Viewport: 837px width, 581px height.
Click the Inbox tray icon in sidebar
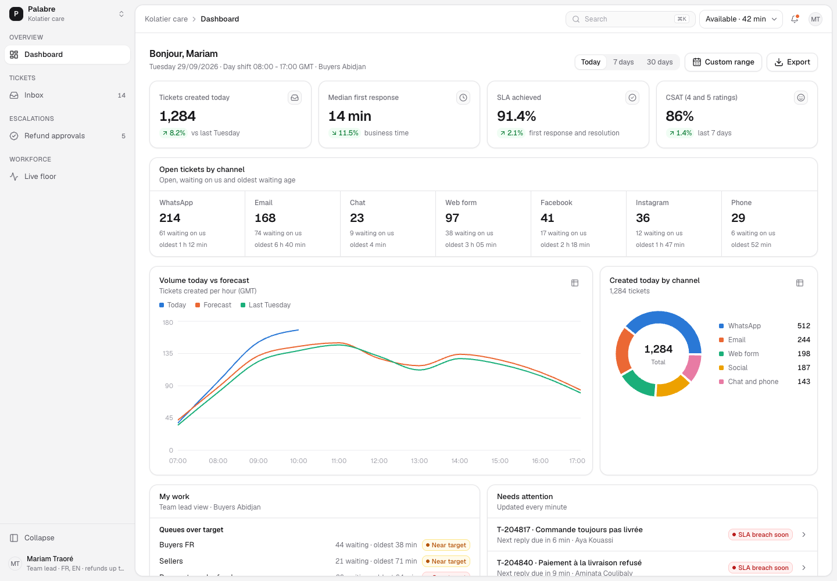(x=14, y=95)
